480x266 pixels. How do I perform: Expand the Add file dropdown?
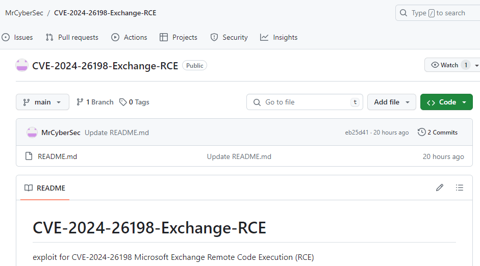392,102
